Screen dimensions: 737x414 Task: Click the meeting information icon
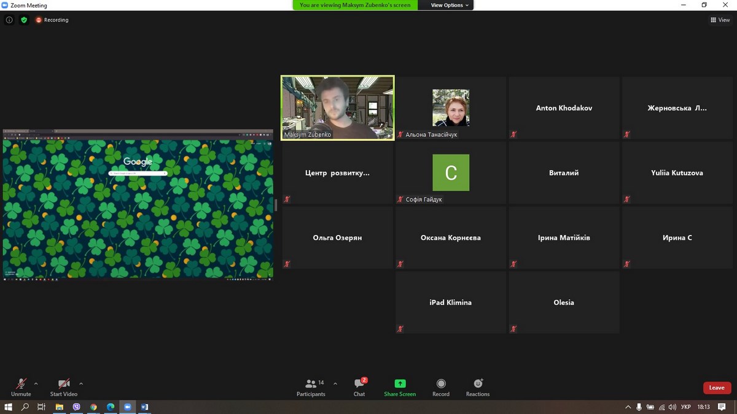(9, 20)
